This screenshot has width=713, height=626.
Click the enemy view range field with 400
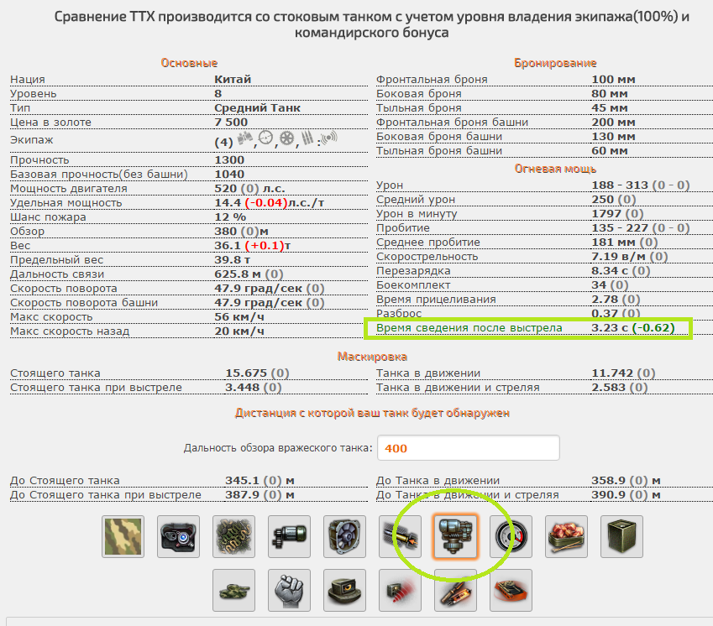[469, 448]
